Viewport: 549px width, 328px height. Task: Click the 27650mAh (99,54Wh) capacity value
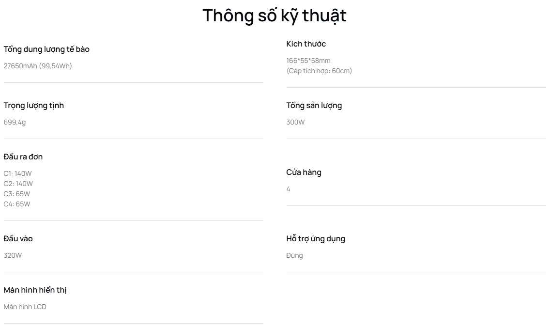pos(38,66)
